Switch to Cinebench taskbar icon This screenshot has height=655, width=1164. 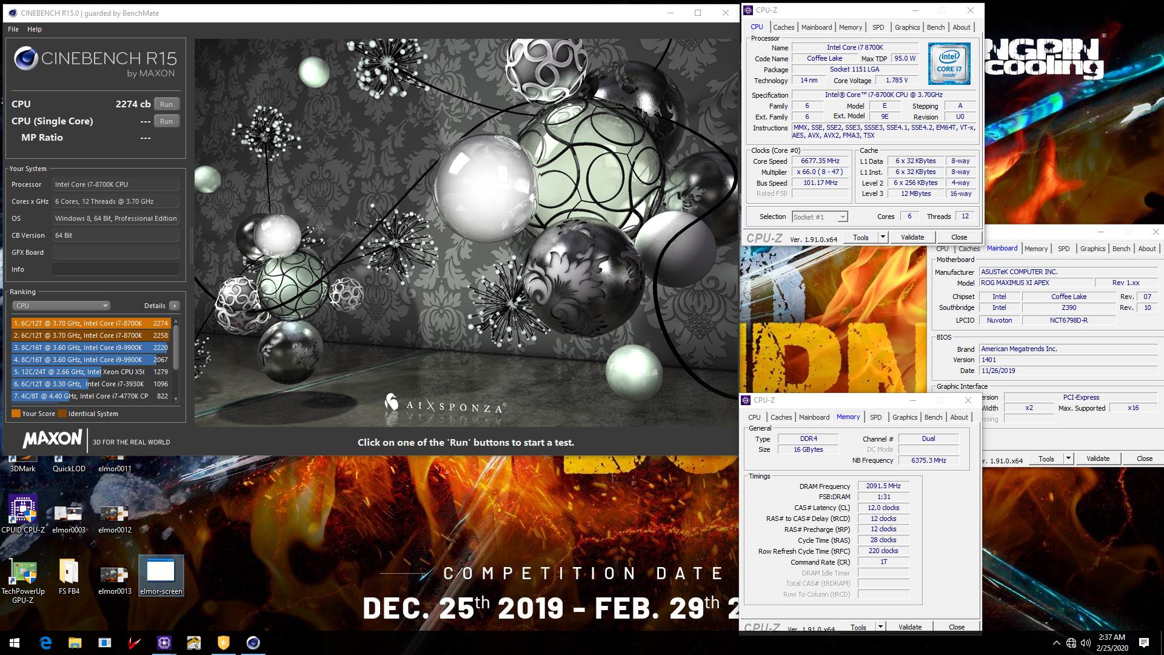[253, 643]
